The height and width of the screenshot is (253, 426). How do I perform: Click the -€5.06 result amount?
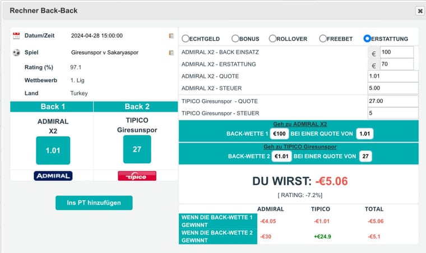click(331, 181)
